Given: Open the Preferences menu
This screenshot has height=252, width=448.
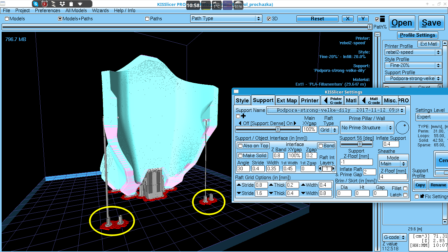Looking at the screenshot, I should pos(48,10).
